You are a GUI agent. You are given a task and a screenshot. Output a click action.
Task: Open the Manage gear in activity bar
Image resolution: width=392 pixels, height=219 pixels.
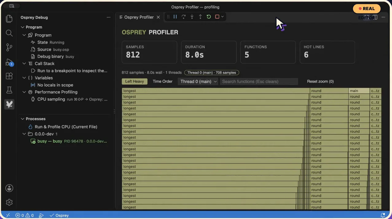coord(9,202)
